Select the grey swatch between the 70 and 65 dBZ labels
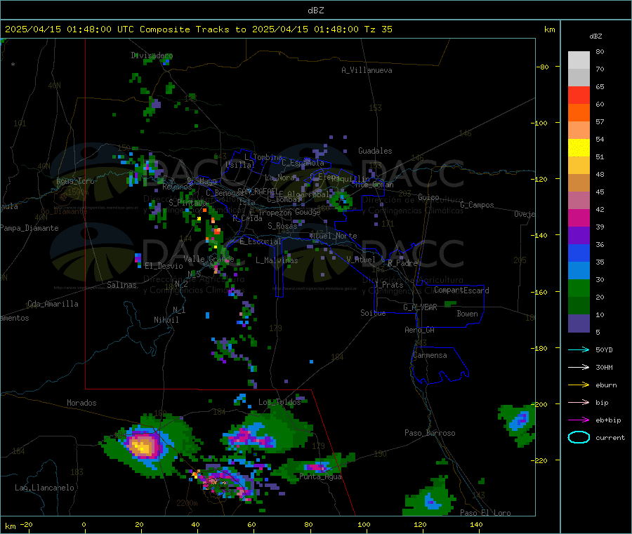The width and height of the screenshot is (632, 534). pyautogui.click(x=579, y=78)
